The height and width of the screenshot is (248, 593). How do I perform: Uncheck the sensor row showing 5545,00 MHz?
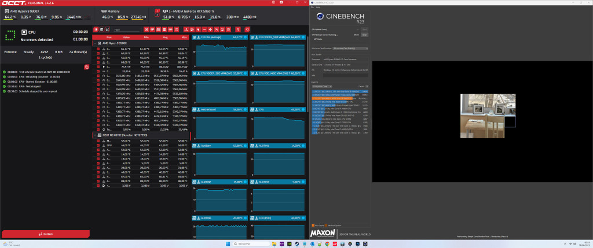tap(98, 75)
